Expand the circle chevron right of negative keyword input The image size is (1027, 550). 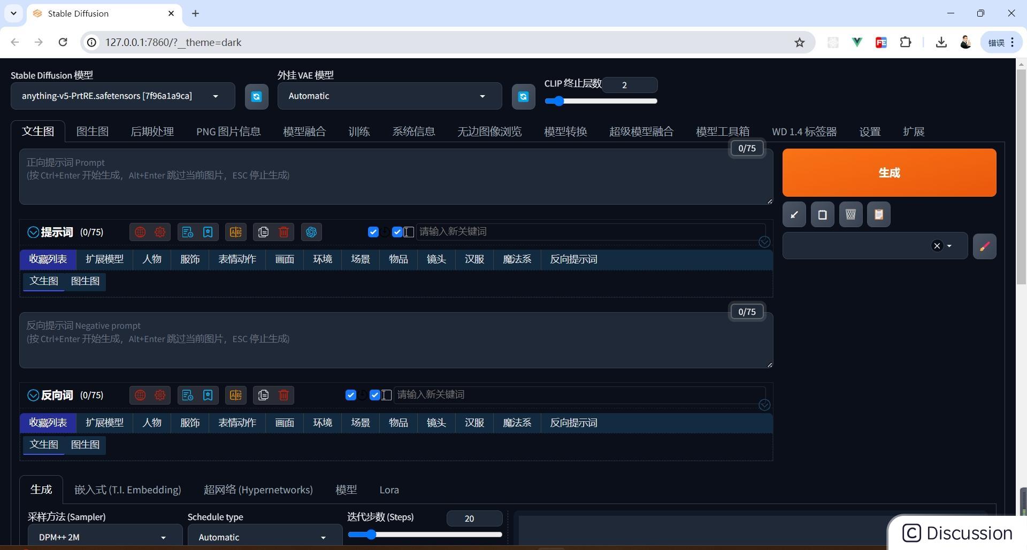point(764,405)
